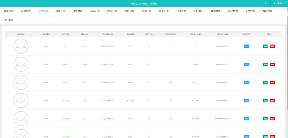The image size is (288, 138).
Task: Switch to the 会员列表 tab
Action: pos(26,11)
